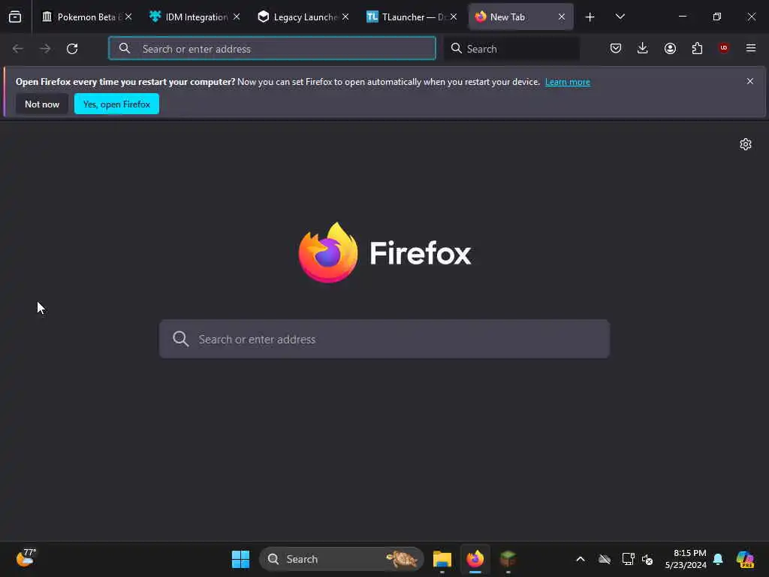The image size is (769, 577).
Task: Open the Firefox application hamburger menu
Action: [x=751, y=48]
